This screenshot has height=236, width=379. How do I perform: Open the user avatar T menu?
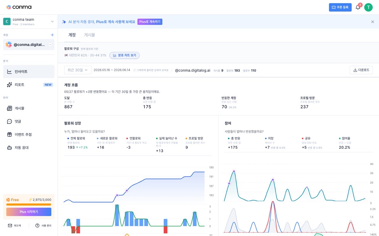[368, 7]
